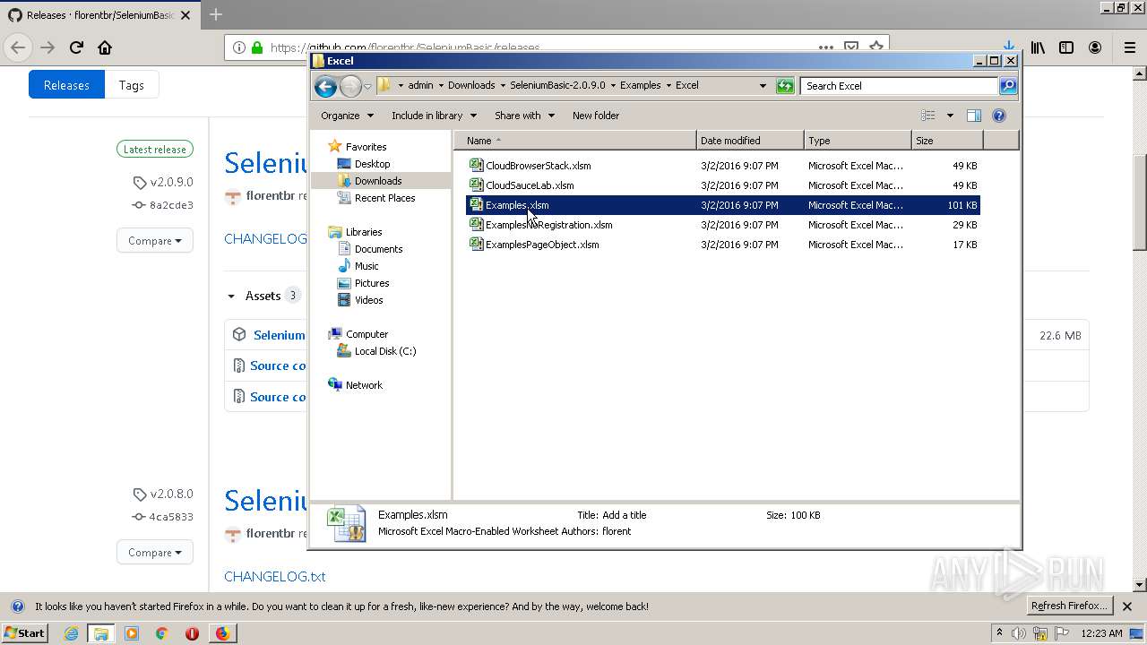Open recent pages dropdown beside Forward
The image size is (1147, 645).
point(367,87)
